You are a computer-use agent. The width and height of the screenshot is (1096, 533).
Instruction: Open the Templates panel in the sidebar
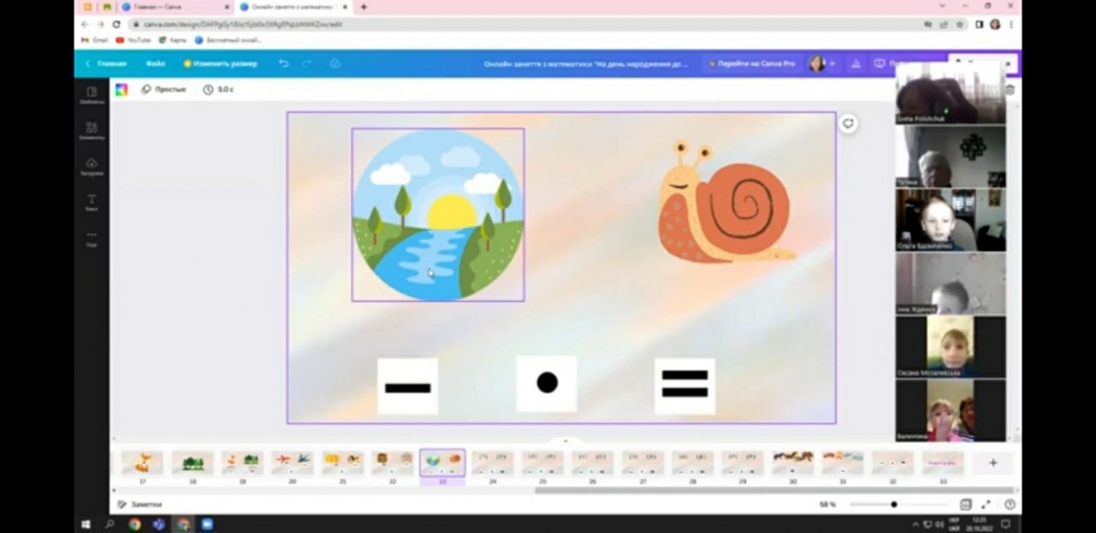coord(92,95)
